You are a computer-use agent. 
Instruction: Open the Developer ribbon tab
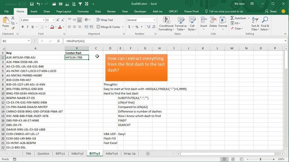click(x=140, y=11)
